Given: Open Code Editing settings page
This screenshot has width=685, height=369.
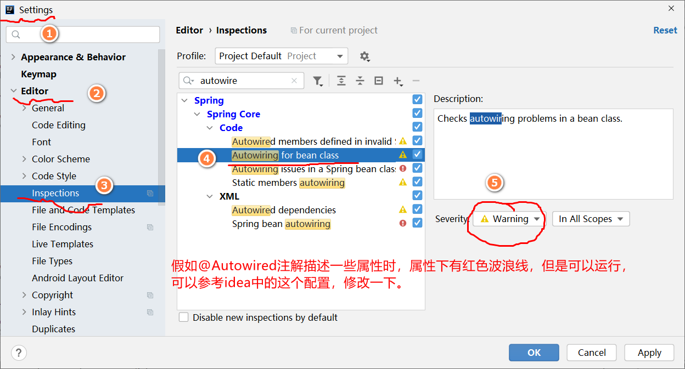Looking at the screenshot, I should pyautogui.click(x=59, y=125).
